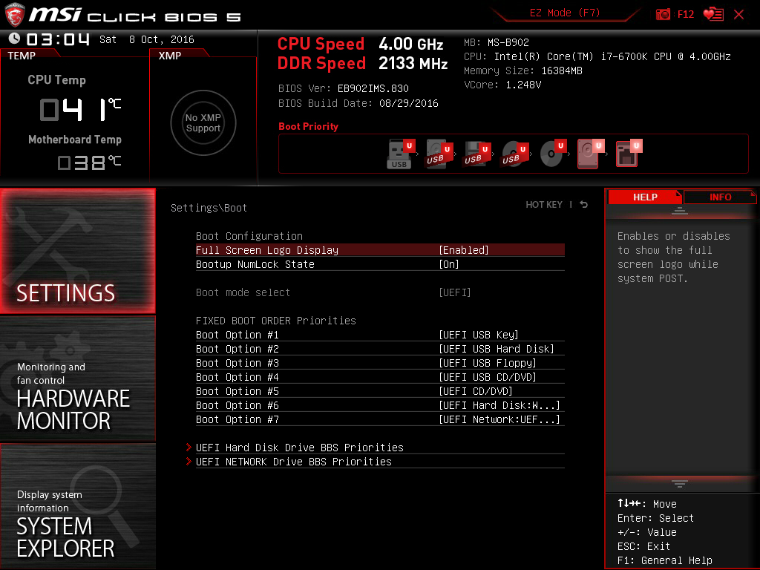This screenshot has width=760, height=570.
Task: Collapse help panel using top grip handle
Action: coord(680,210)
